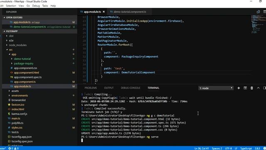Screen dimensions: 266x150
Task: Open app.component.spec.ts file
Action: (28, 77)
